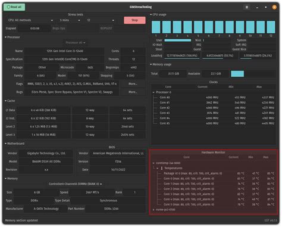This screenshot has width=282, height=227.
Task: Open the CPU All methods stress dropdown
Action: pyautogui.click(x=30, y=20)
